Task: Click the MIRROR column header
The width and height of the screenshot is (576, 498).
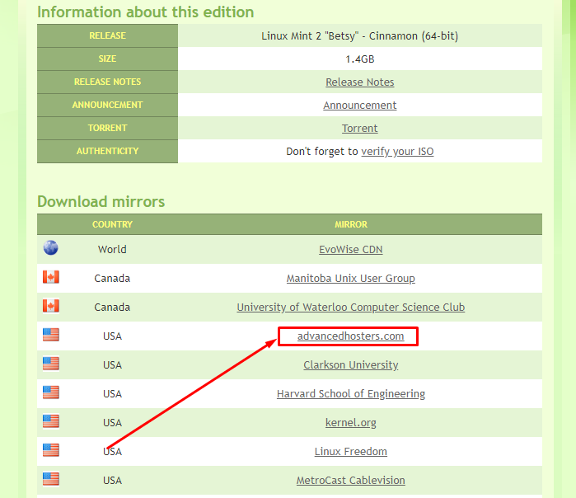Action: 350,224
